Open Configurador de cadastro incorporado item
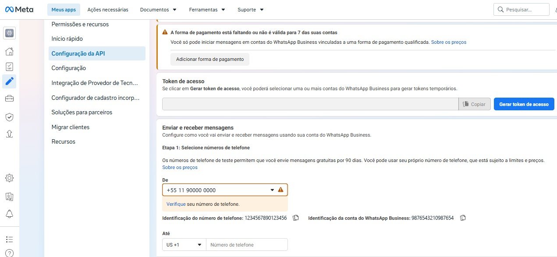557x257 pixels. 96,98
